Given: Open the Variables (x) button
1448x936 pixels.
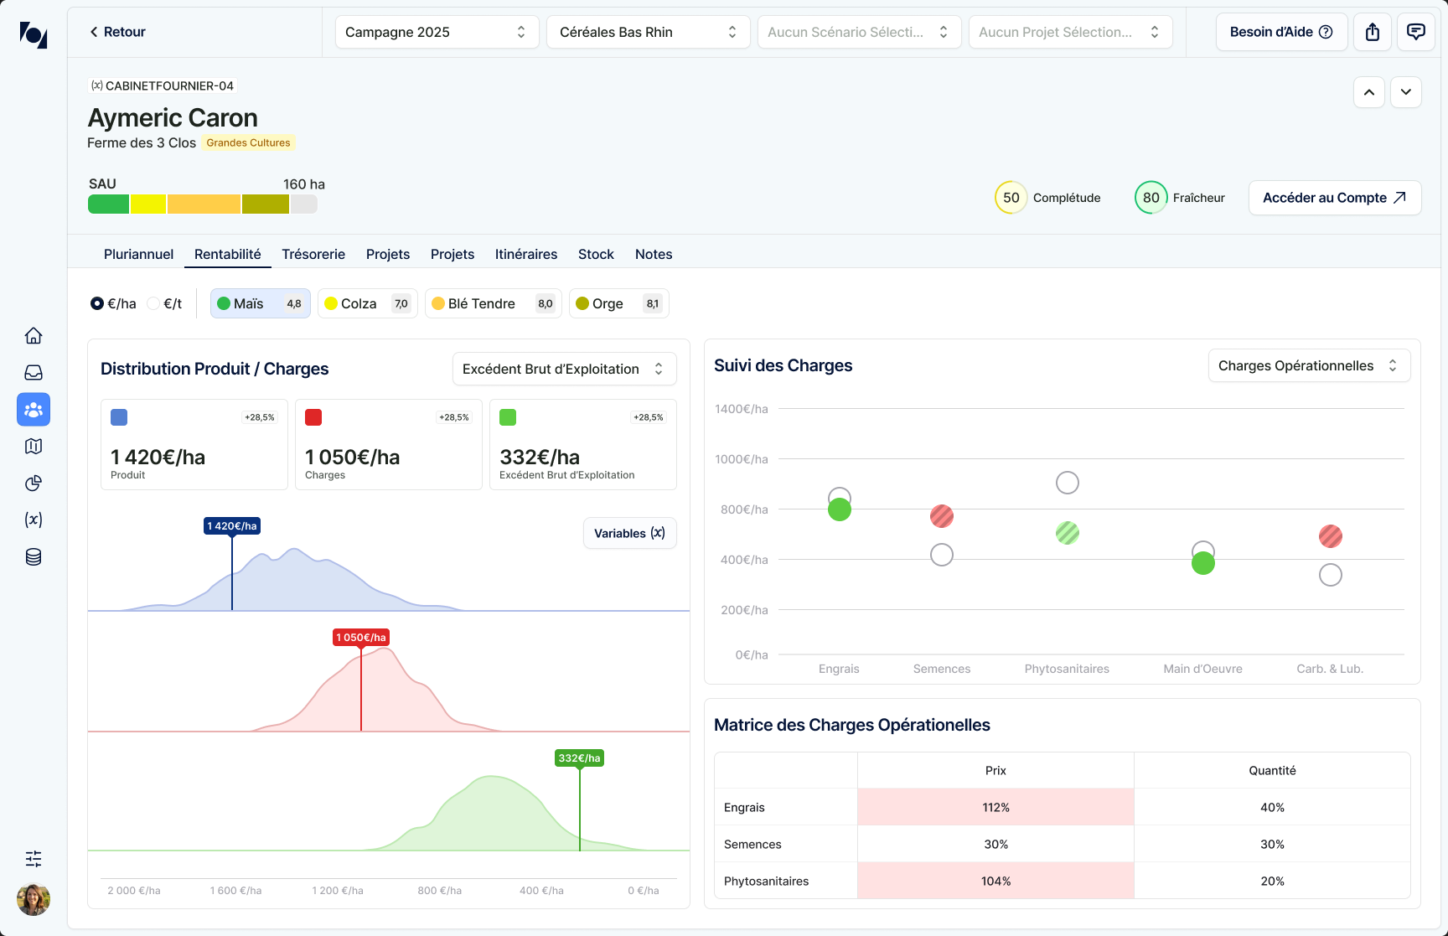Looking at the screenshot, I should point(629,533).
